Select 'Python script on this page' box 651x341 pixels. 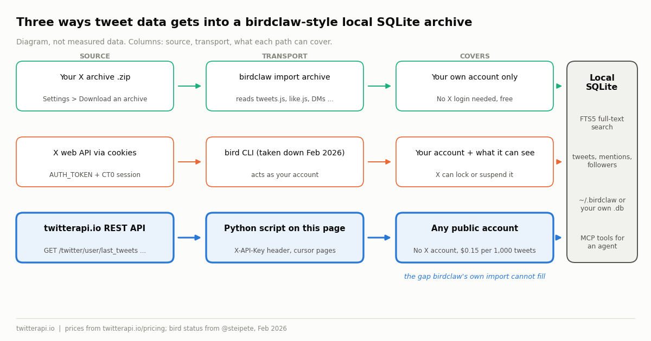tap(285, 238)
